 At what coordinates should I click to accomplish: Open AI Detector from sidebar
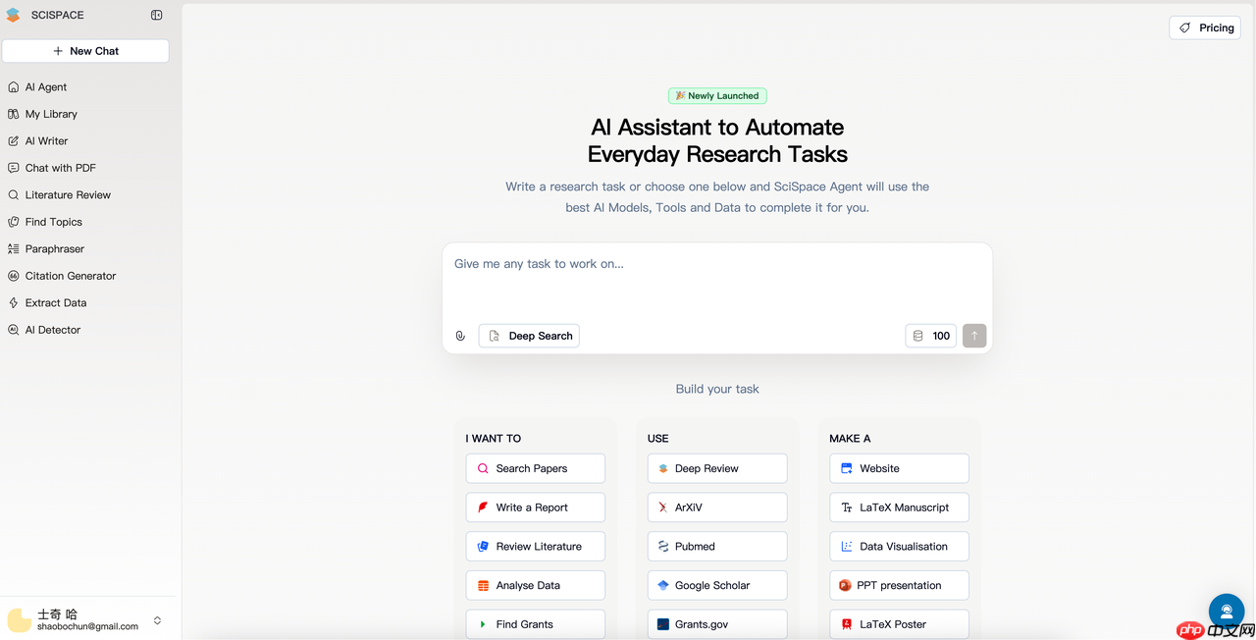[x=53, y=330]
